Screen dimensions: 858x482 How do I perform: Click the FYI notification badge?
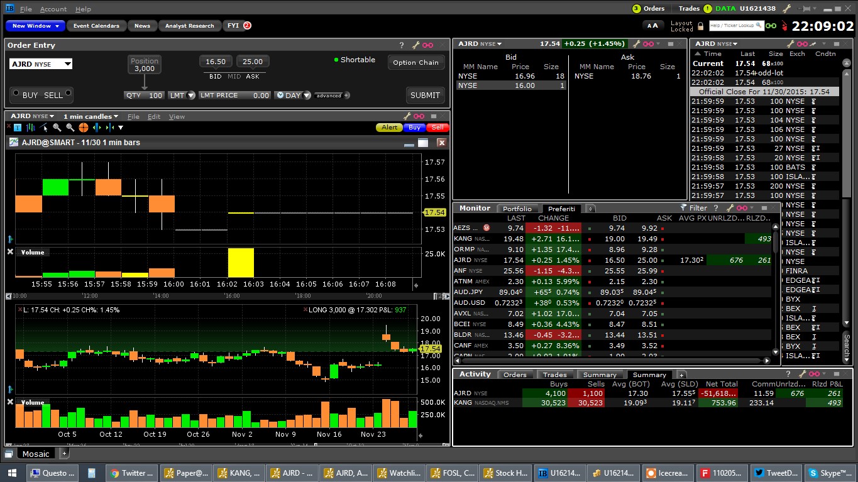[x=247, y=26]
